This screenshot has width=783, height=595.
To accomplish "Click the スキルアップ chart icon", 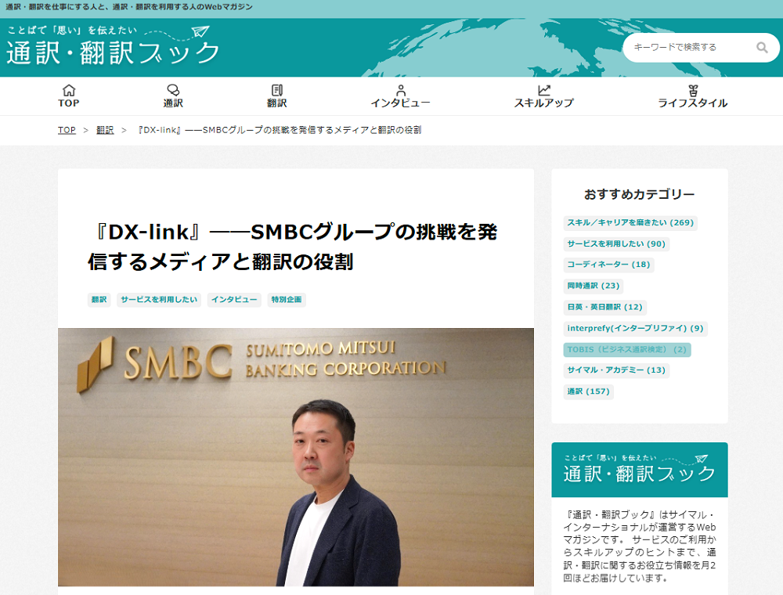I will coord(544,90).
